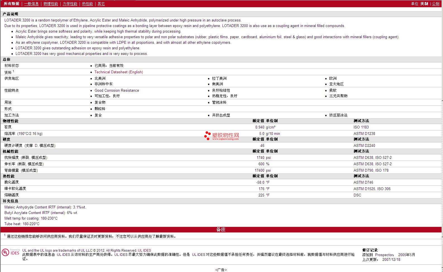Click the UL IDES link before 对这些数据值
The height and width of the screenshot is (272, 443).
198,255
